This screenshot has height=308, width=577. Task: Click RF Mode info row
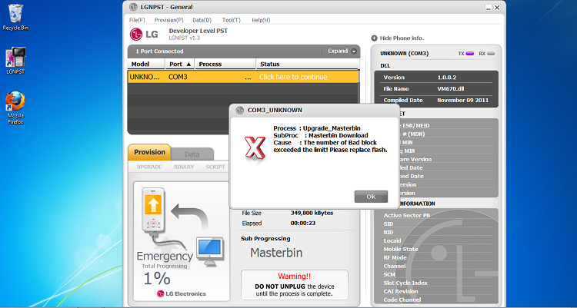click(x=395, y=257)
